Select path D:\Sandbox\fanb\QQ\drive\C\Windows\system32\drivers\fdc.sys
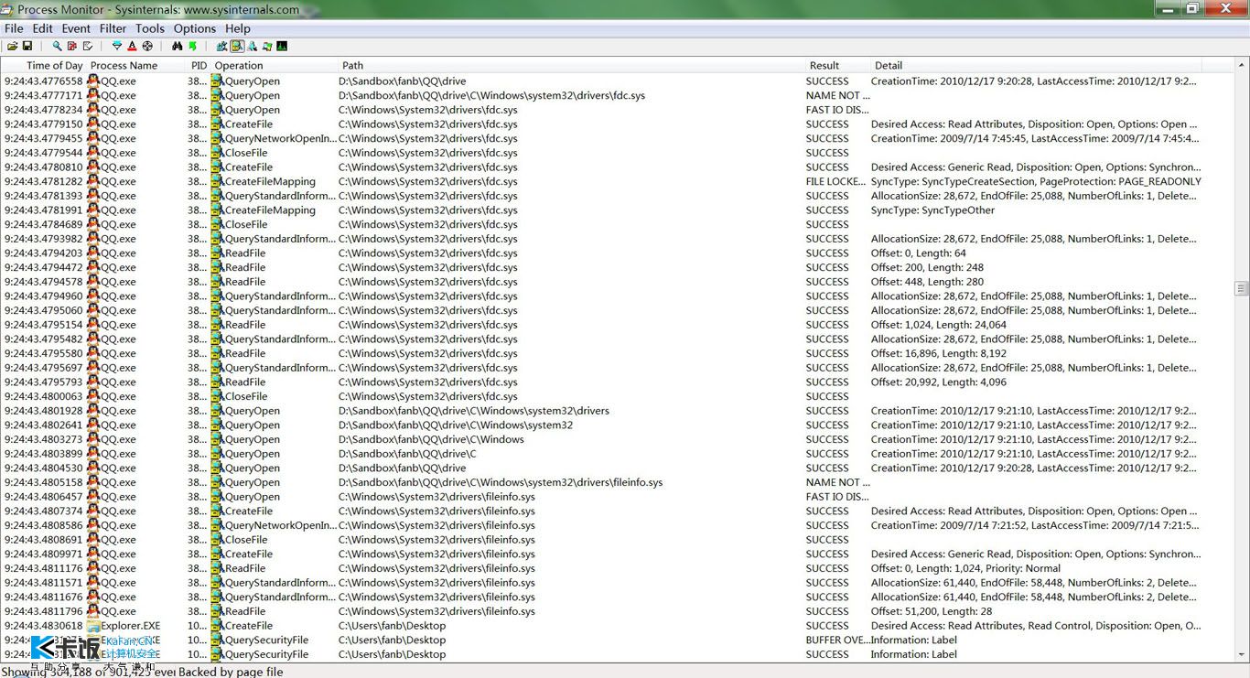This screenshot has width=1250, height=678. pyautogui.click(x=491, y=95)
